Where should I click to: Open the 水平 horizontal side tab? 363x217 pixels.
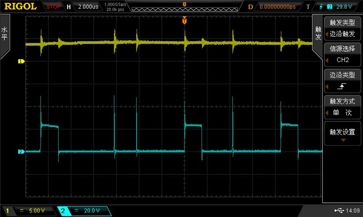tap(5, 33)
